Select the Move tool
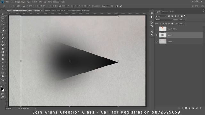The height and width of the screenshot is (115, 205). coord(3,14)
